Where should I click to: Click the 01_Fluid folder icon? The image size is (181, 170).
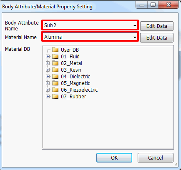(x=55, y=56)
